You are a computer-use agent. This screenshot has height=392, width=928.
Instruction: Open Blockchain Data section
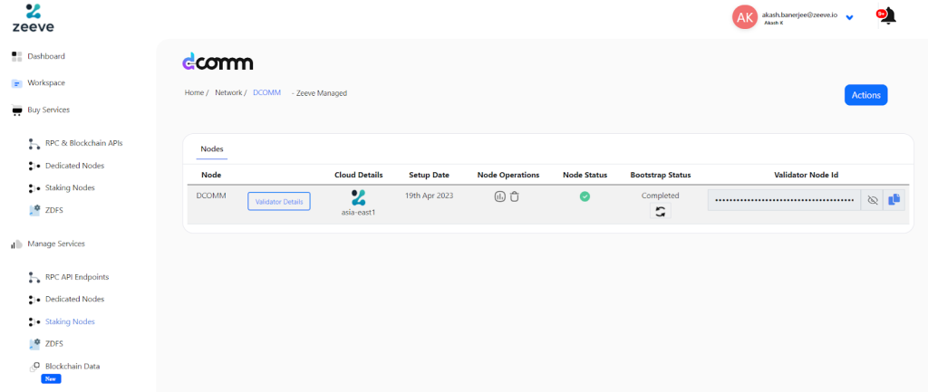tap(72, 366)
